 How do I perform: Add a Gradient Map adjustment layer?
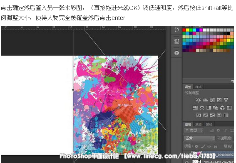[226, 115]
